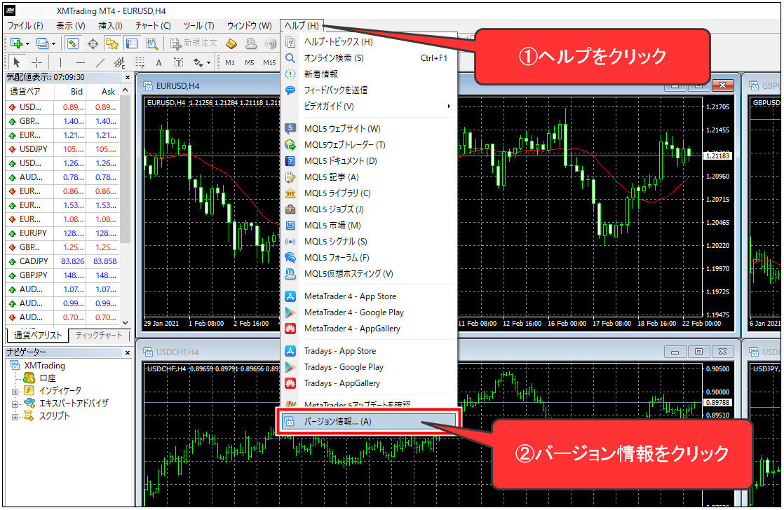
Task: Open the Strategy Tester magnifier icon
Action: click(151, 43)
